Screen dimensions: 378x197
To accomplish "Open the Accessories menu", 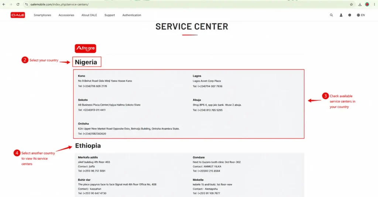I will (x=66, y=15).
